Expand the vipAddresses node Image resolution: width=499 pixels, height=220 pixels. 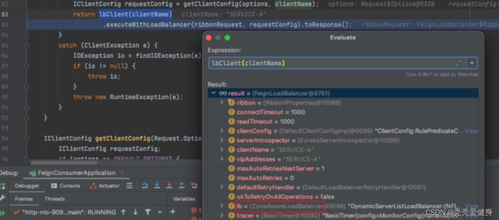click(x=222, y=159)
